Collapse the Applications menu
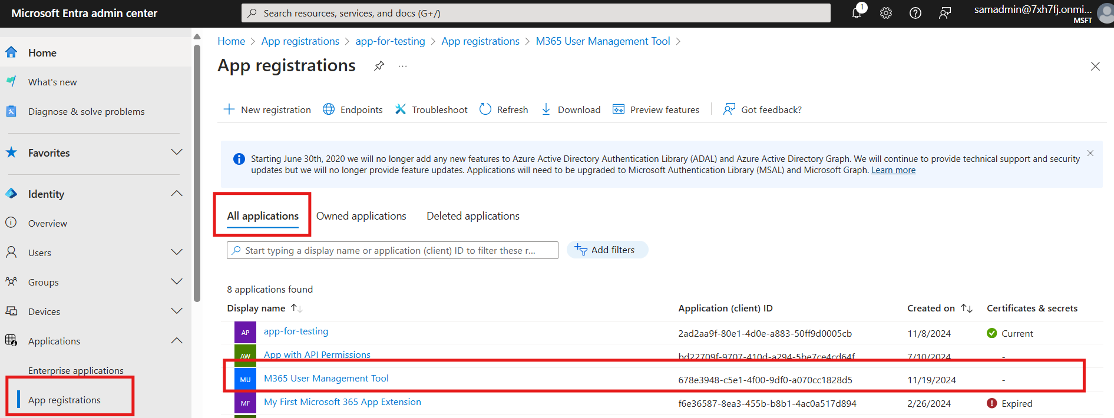 point(177,341)
